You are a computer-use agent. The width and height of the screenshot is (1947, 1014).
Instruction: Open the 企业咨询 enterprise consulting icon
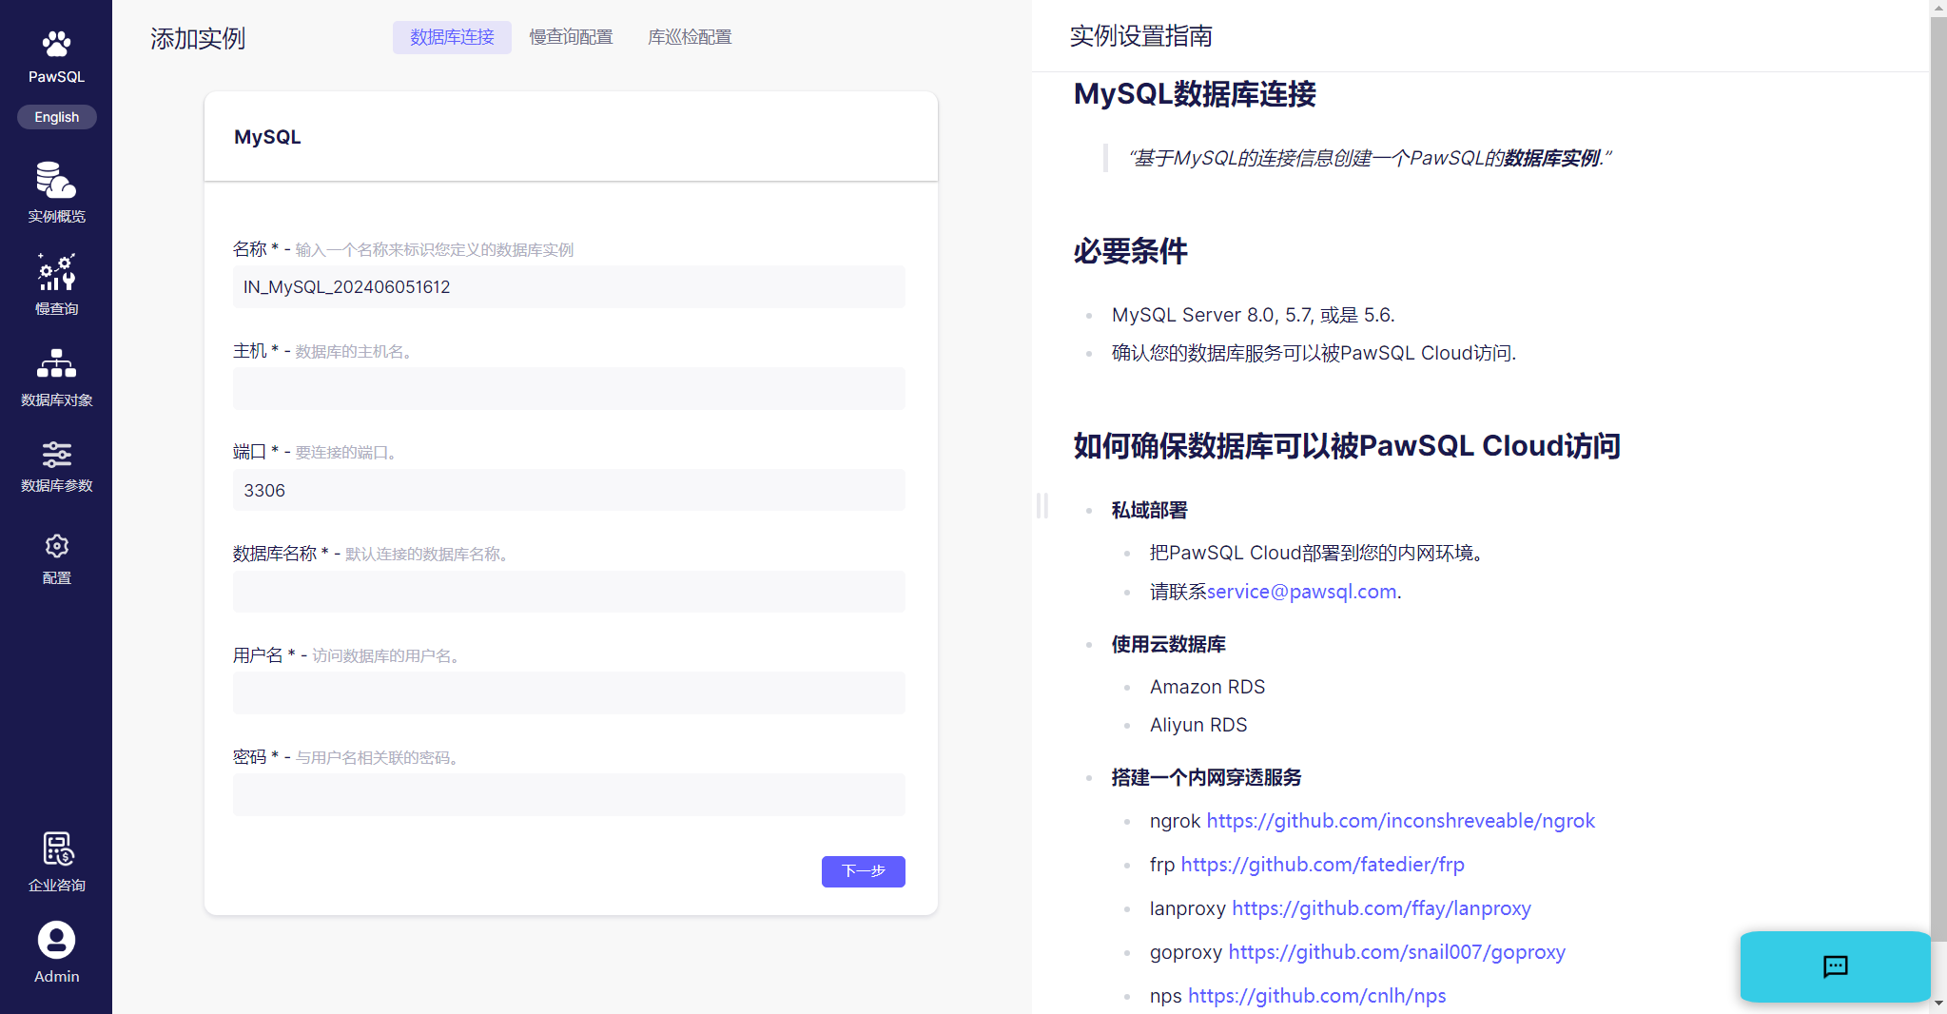(56, 849)
